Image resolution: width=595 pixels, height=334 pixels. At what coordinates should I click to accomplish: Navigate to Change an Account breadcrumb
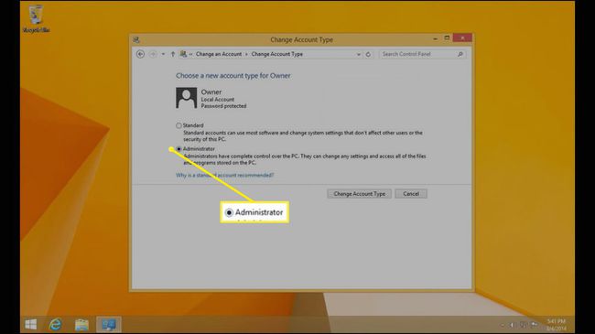click(219, 54)
